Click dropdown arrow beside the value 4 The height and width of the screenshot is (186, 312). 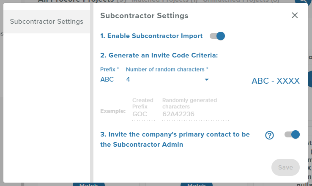coord(207,79)
